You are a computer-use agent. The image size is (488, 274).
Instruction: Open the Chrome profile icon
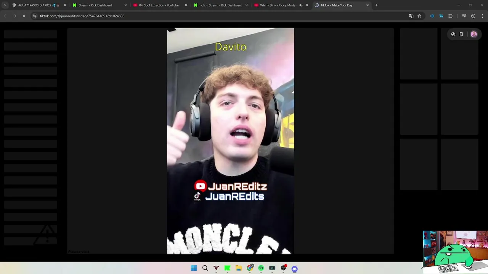point(473,16)
